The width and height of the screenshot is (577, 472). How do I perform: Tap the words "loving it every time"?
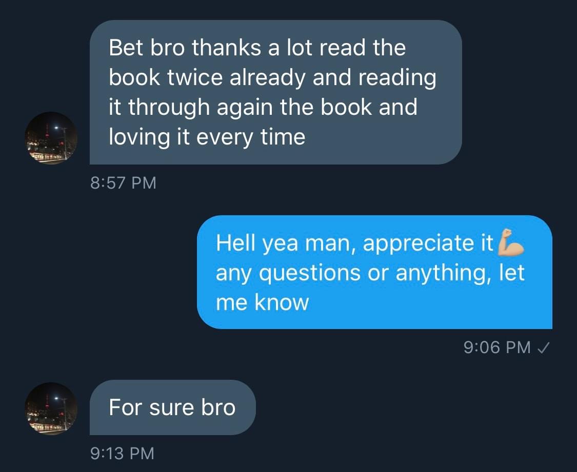click(x=207, y=137)
